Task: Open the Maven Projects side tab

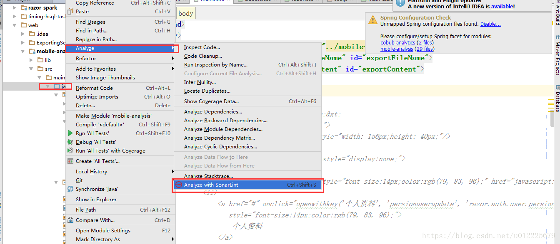Action: (557, 55)
